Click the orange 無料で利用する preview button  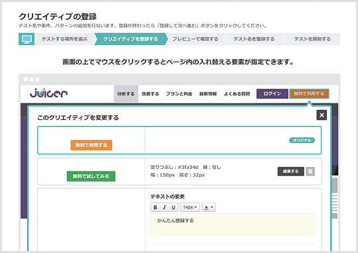[91, 145]
